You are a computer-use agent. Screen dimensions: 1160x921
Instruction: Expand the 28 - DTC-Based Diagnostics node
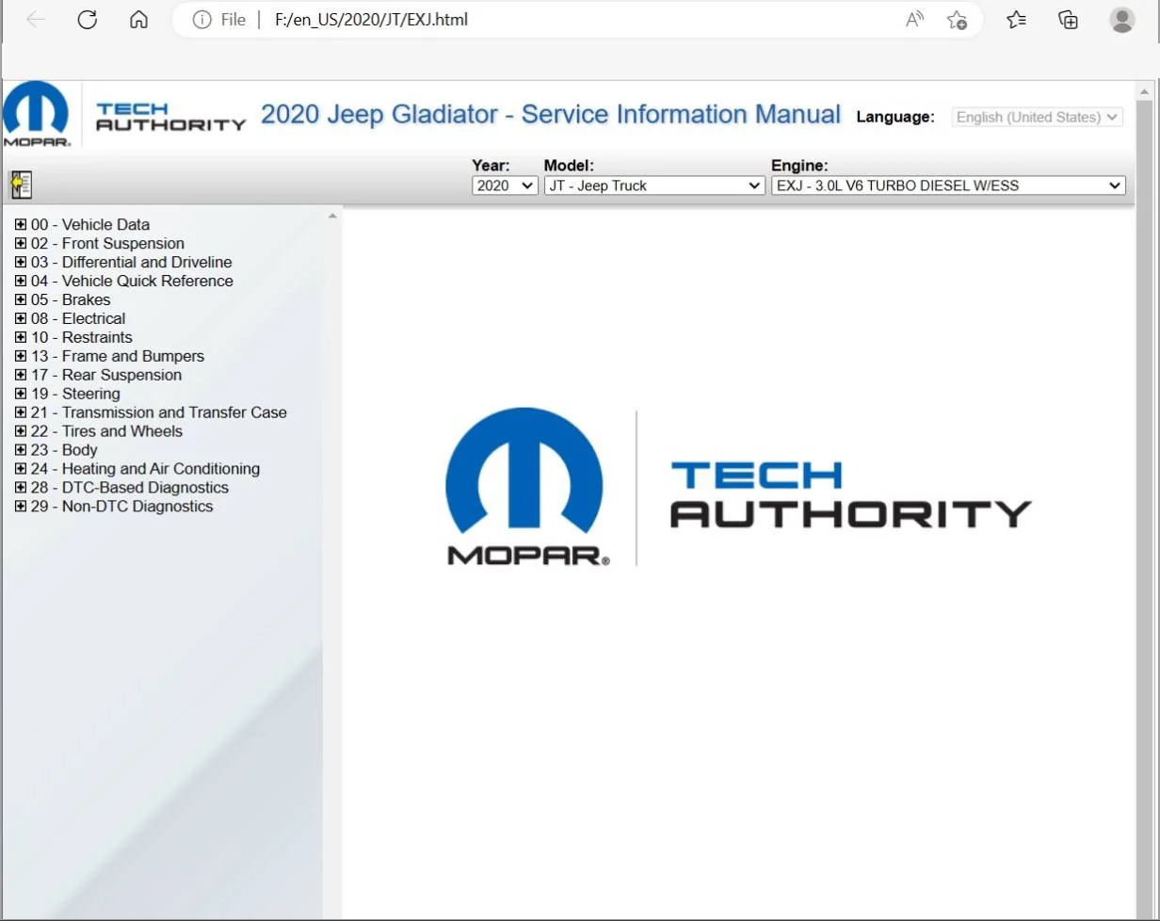[x=21, y=488]
